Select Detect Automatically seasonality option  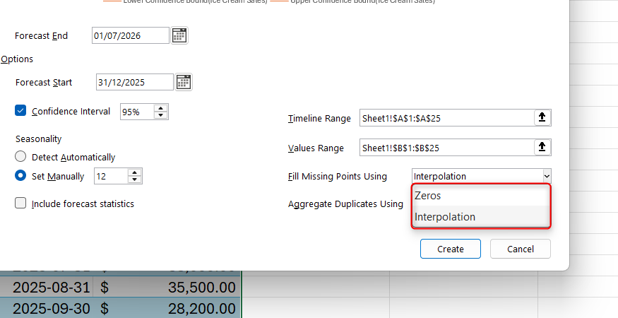pyautogui.click(x=20, y=157)
